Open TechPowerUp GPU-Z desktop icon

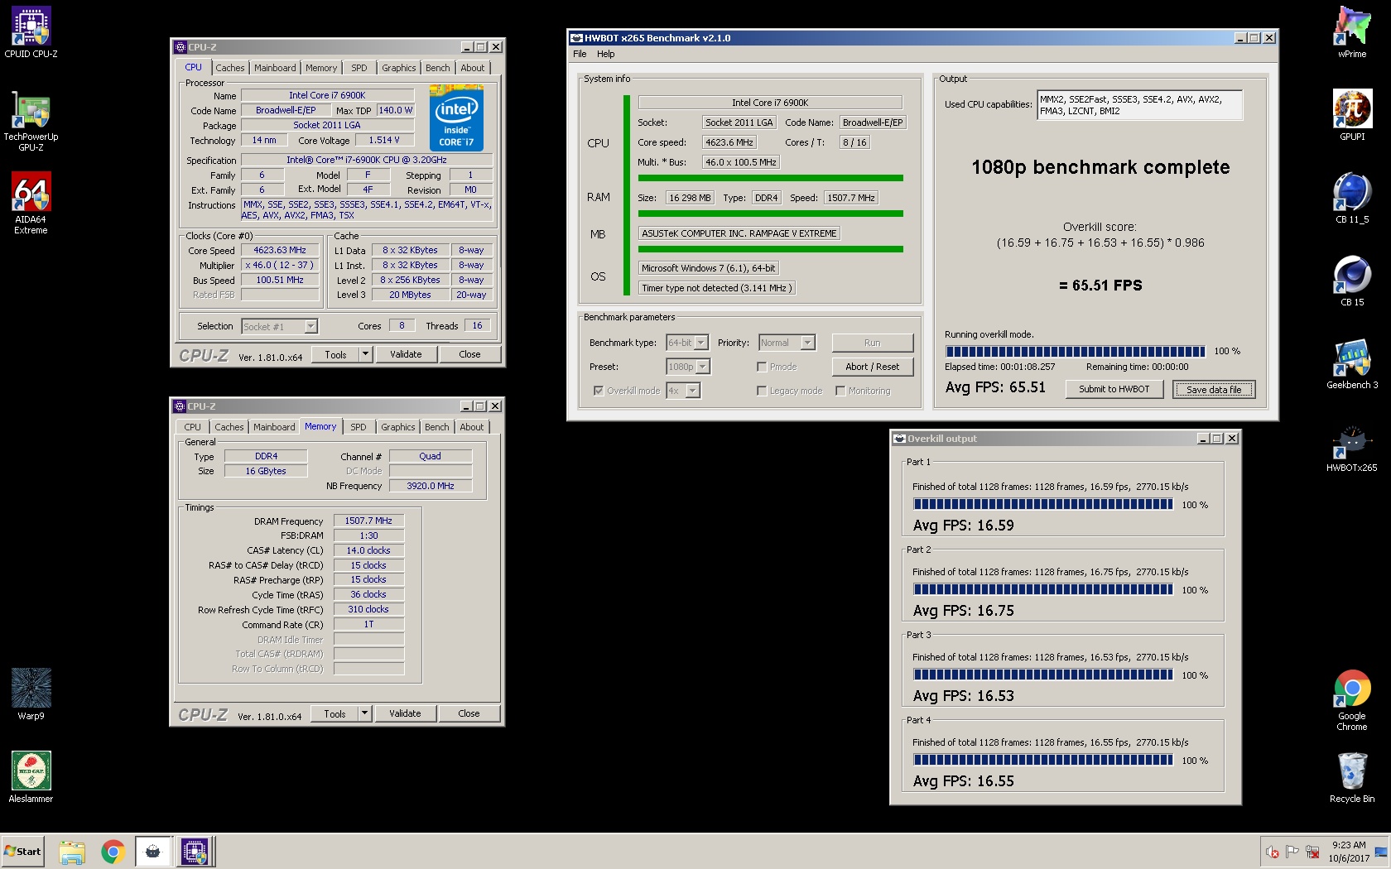click(x=31, y=121)
